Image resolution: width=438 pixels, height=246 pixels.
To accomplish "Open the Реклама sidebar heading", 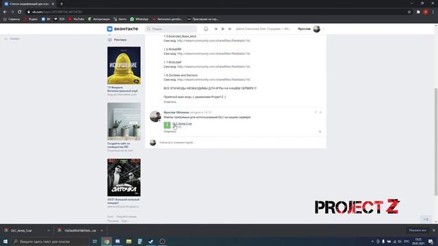I will pos(120,40).
